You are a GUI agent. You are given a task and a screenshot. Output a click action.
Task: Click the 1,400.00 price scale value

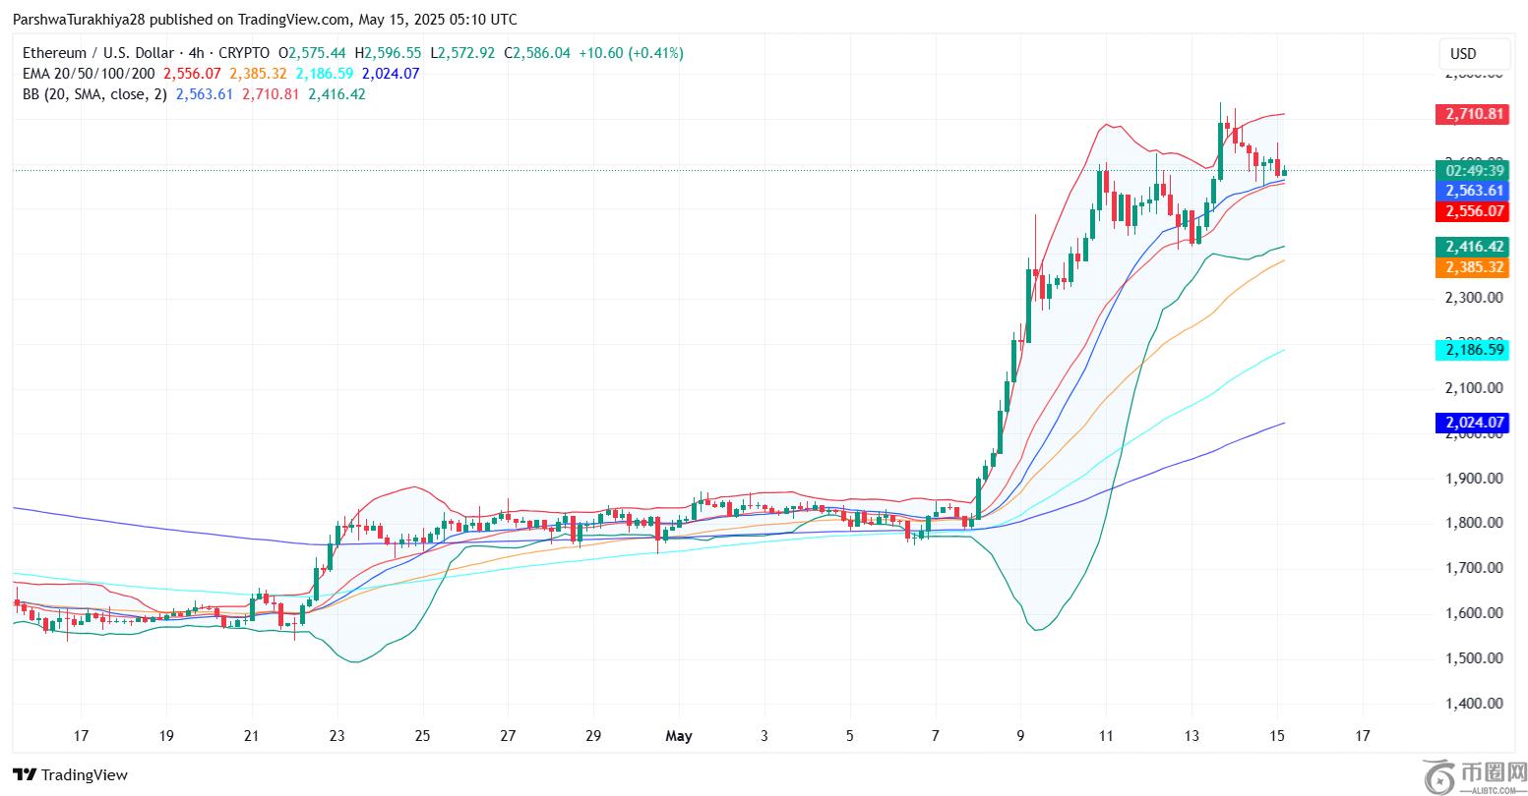click(x=1473, y=704)
